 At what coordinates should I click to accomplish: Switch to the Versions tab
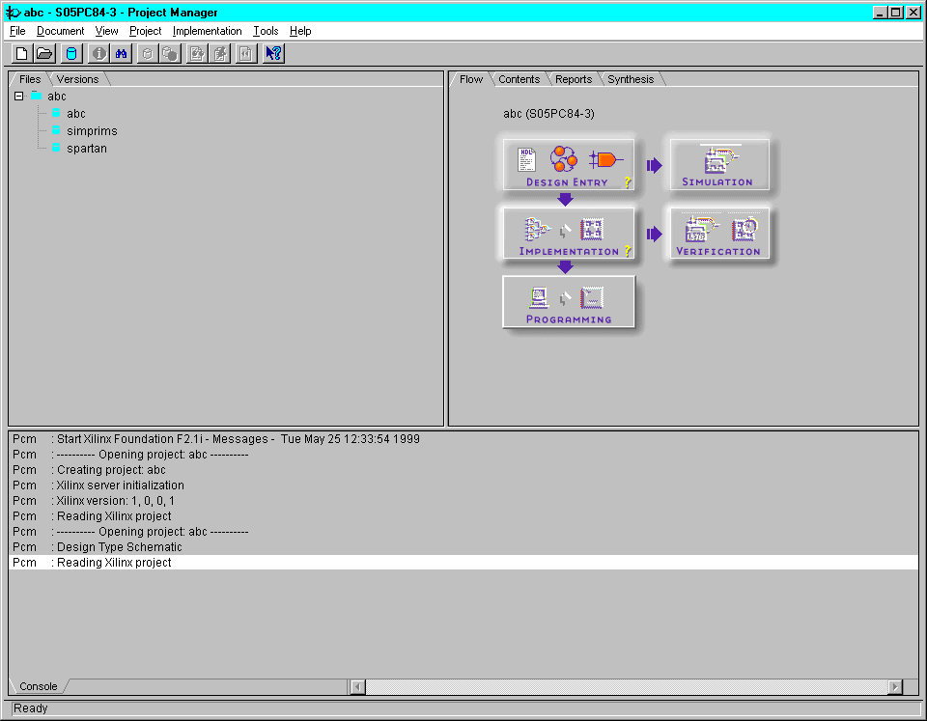pyautogui.click(x=77, y=79)
